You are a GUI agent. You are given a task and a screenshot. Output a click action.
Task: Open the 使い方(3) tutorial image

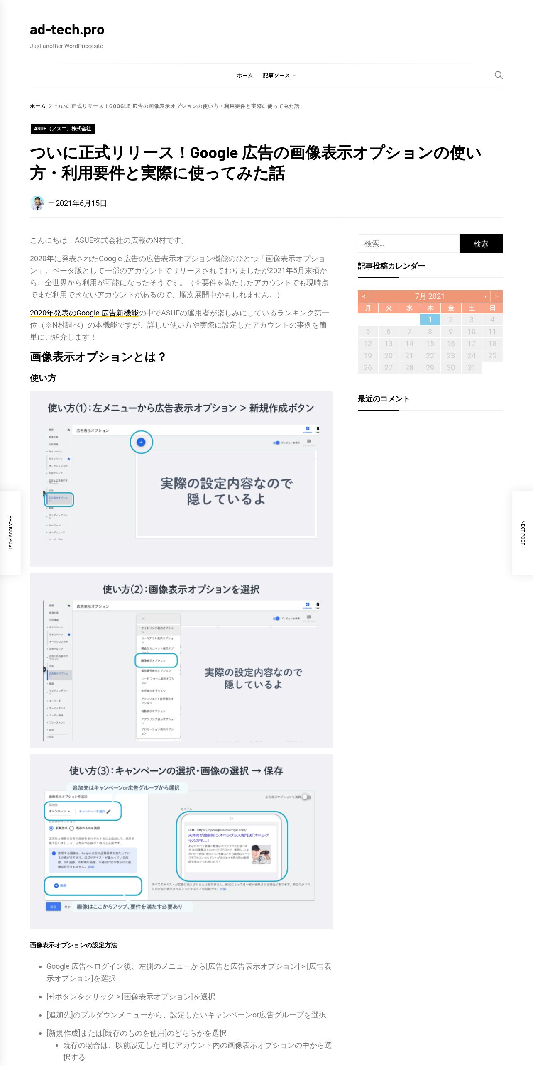tap(181, 842)
